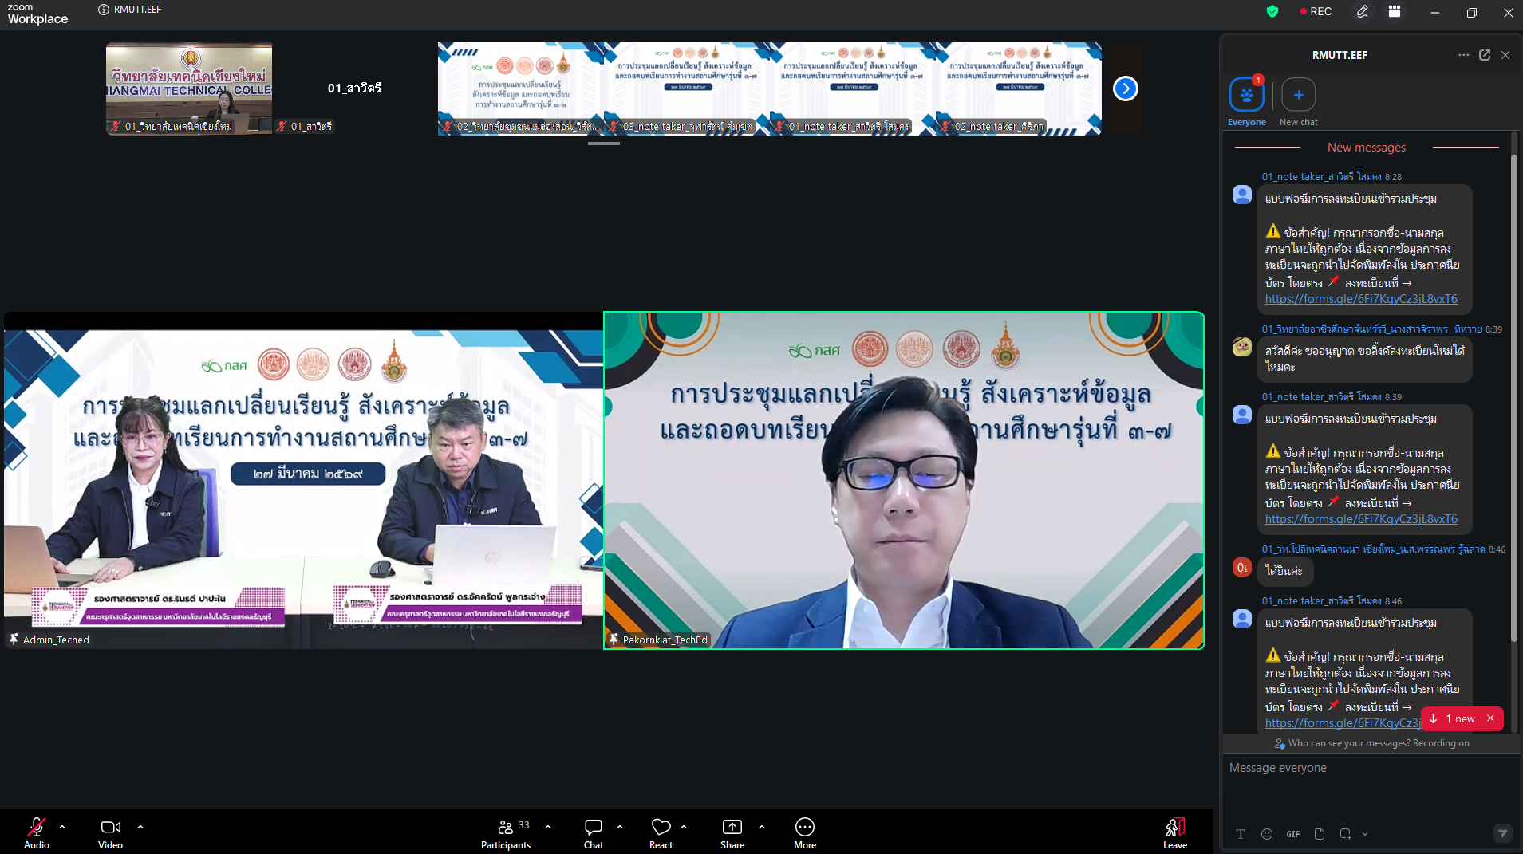Select the Everyone chat tab

tap(1246, 95)
